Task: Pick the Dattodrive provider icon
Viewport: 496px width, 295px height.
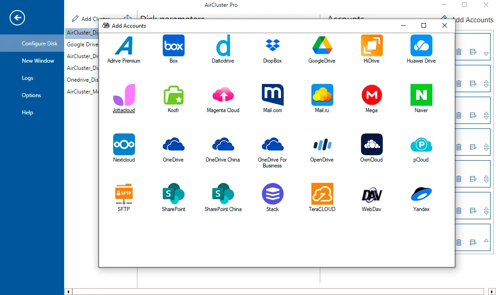Action: pyautogui.click(x=223, y=45)
